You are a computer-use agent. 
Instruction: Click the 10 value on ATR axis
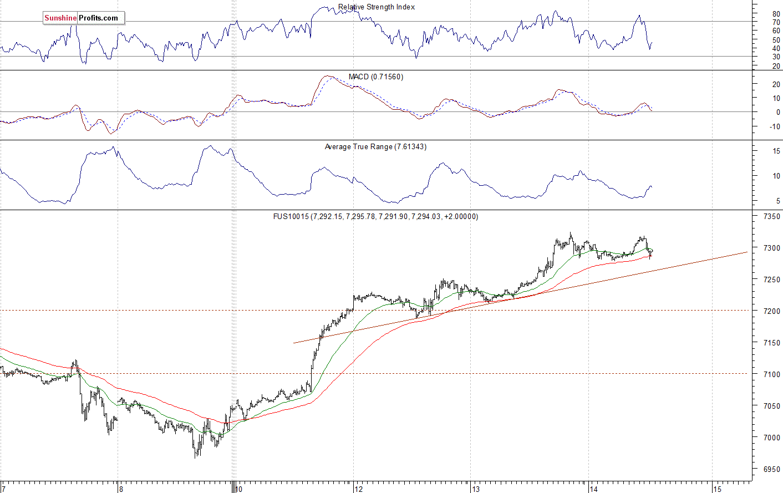tap(776, 176)
